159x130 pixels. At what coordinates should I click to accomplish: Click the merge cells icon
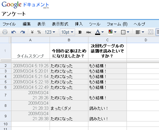pos(151,32)
